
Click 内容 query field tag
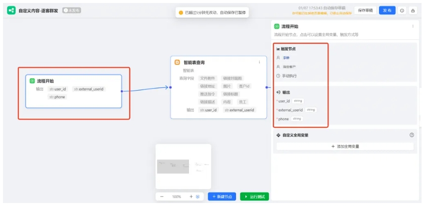[x=227, y=102]
